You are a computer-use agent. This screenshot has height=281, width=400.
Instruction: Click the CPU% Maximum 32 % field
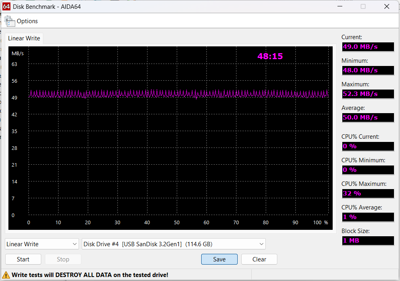(368, 193)
